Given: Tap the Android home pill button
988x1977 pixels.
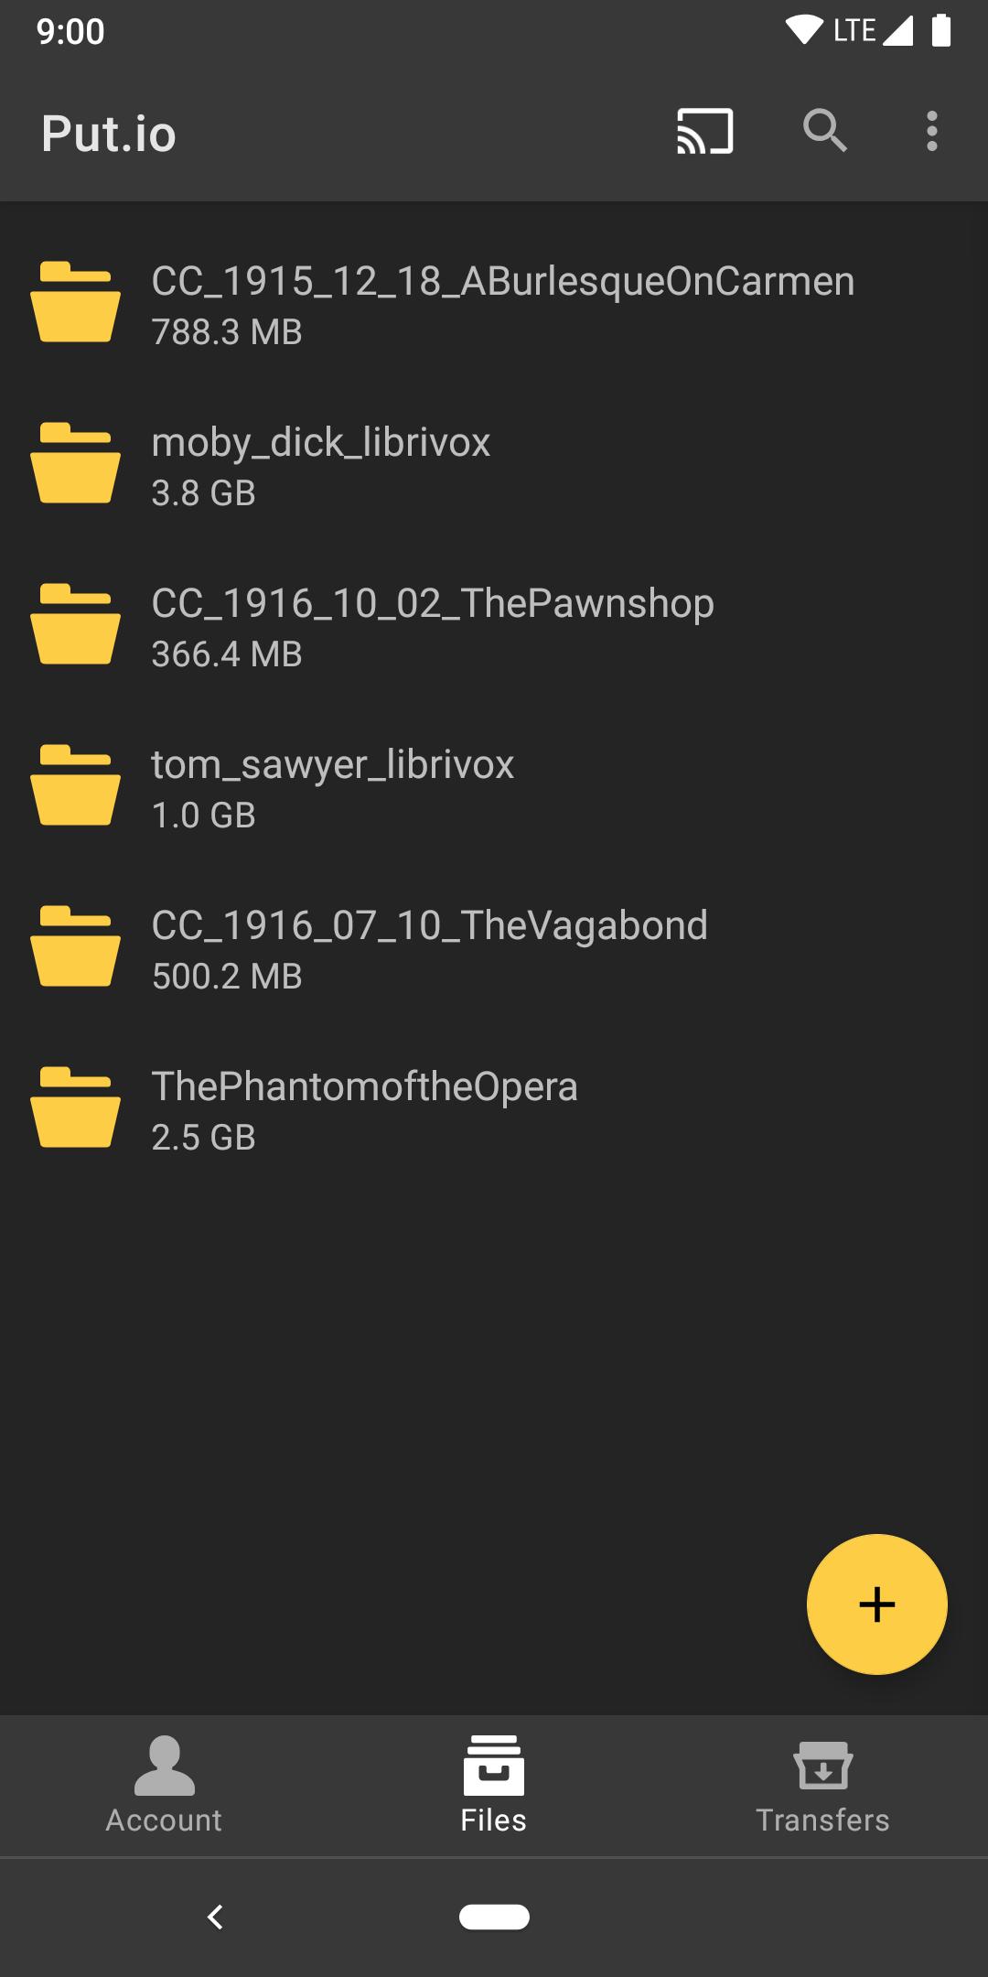Looking at the screenshot, I should [494, 1917].
